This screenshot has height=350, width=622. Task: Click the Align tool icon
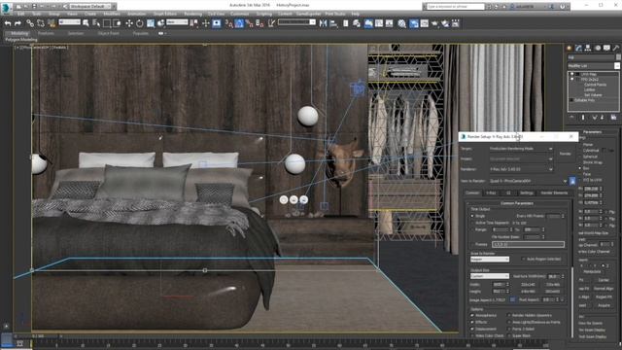pos(333,23)
